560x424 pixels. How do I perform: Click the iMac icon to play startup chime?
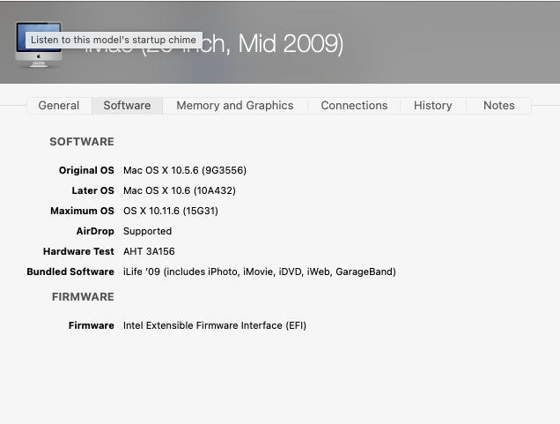coord(39,45)
